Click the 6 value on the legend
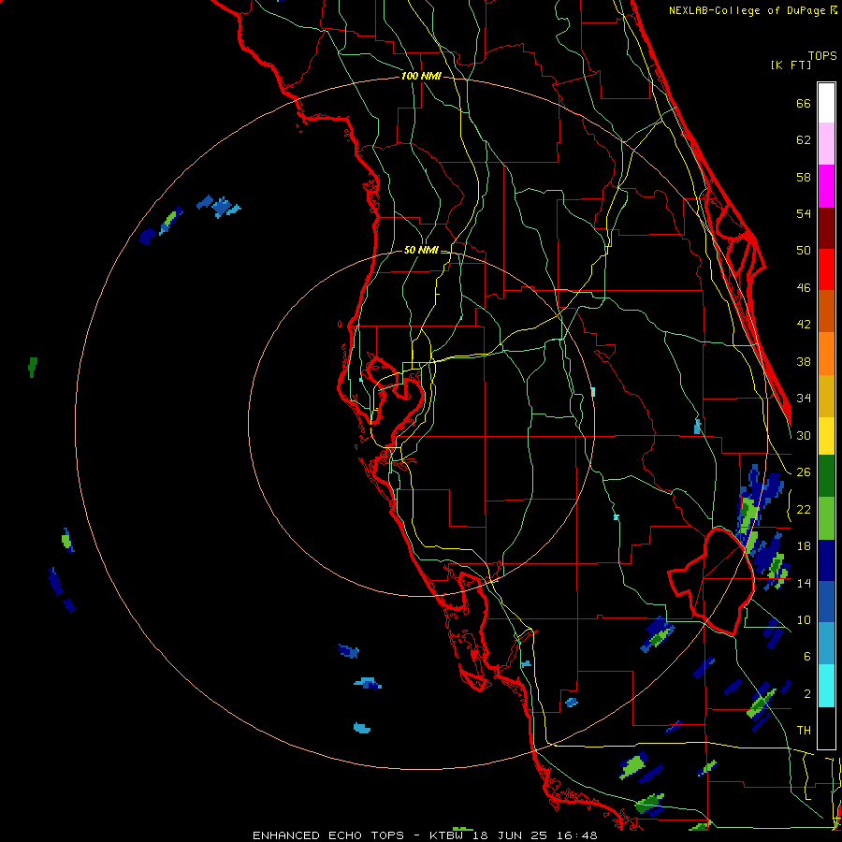The image size is (842, 842). [x=807, y=657]
